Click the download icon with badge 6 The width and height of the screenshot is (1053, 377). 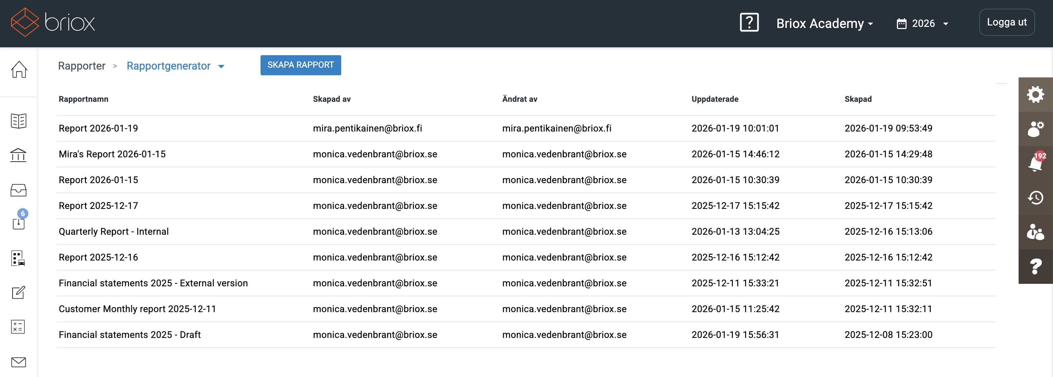coord(18,223)
